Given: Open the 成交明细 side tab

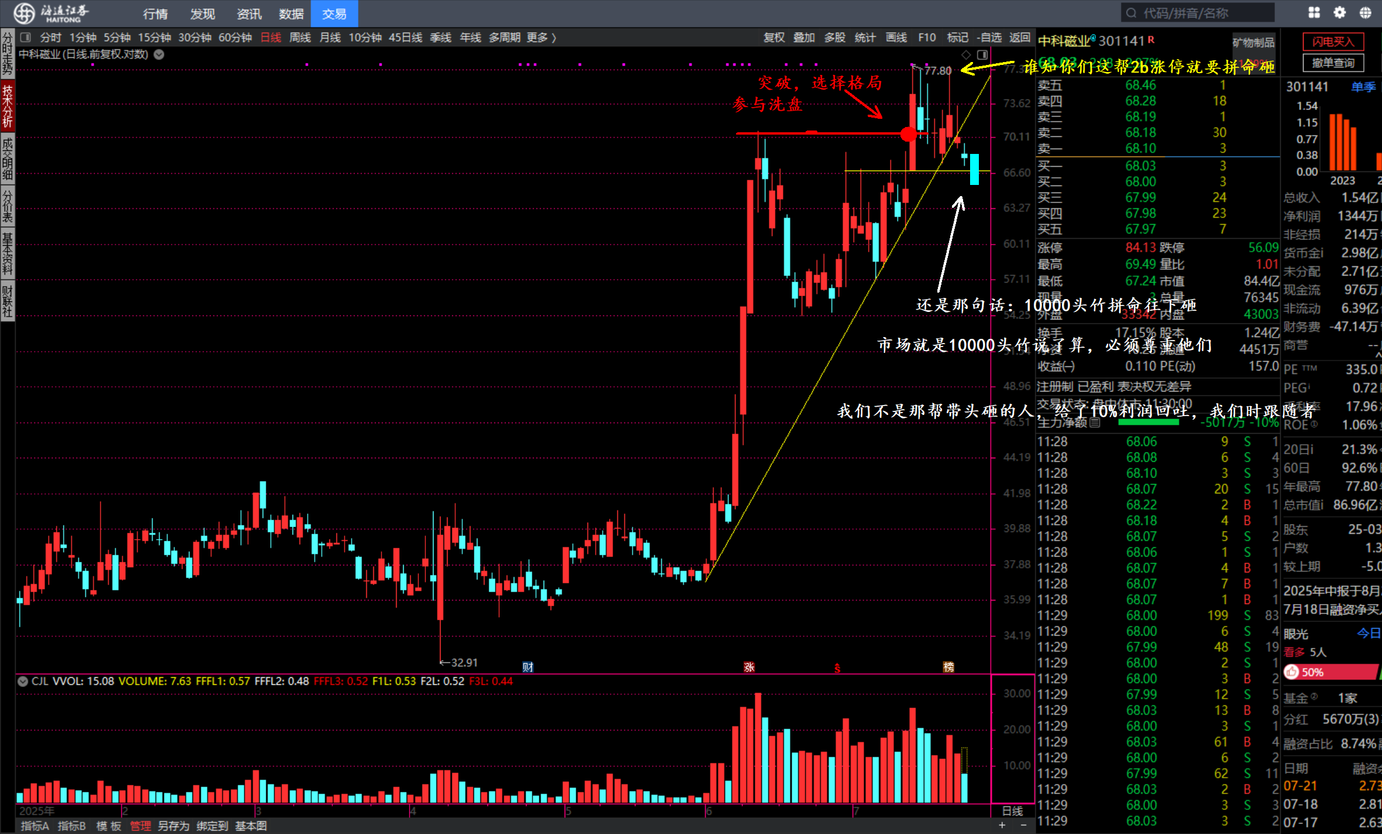Looking at the screenshot, I should pyautogui.click(x=8, y=159).
